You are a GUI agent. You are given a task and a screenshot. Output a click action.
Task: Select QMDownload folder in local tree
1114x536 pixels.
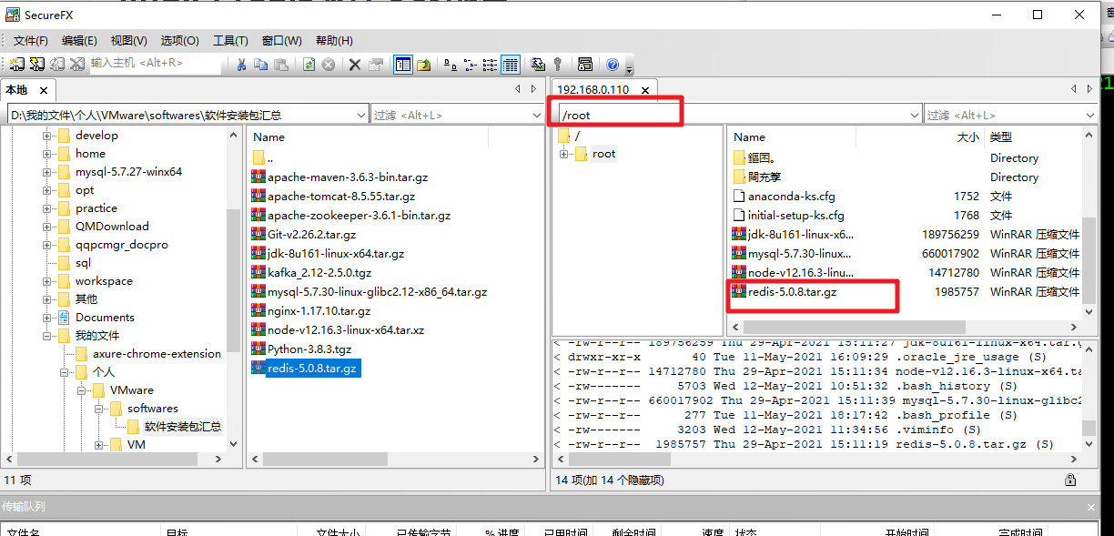point(112,227)
